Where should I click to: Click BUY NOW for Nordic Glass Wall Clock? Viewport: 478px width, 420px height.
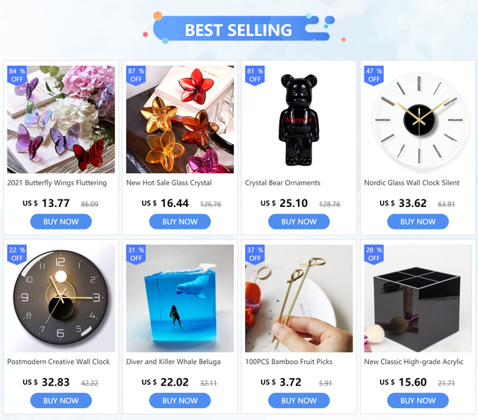tap(418, 222)
